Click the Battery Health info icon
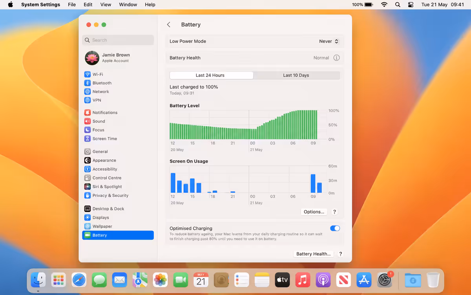 click(x=336, y=58)
